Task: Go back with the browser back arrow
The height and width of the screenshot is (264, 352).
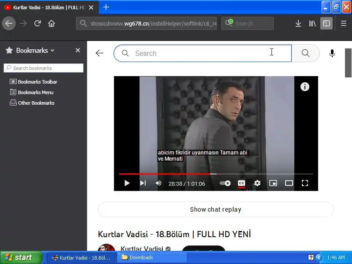Action: [9, 23]
